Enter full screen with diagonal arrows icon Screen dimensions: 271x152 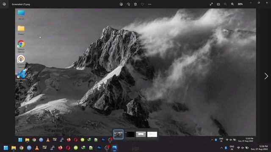tap(211, 4)
